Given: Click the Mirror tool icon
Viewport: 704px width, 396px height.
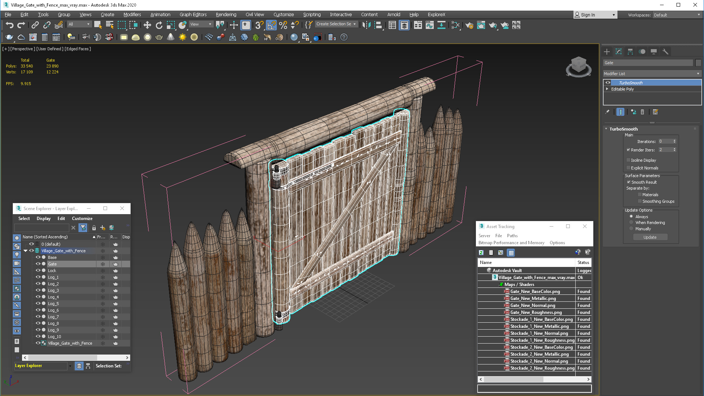Looking at the screenshot, I should 366,25.
